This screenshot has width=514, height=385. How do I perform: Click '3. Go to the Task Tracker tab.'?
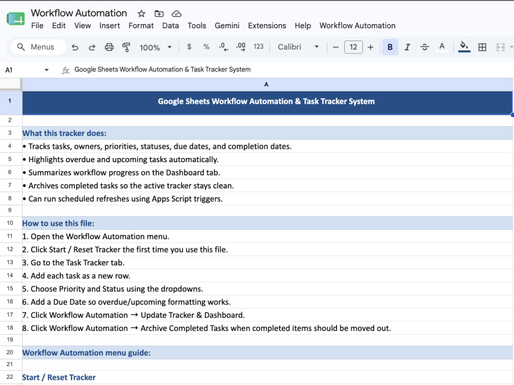pos(267,262)
